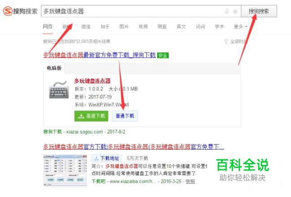Focus the search field containing 多玩键盘连点器
Image resolution: width=291 pixels, height=197 pixels.
141,11
